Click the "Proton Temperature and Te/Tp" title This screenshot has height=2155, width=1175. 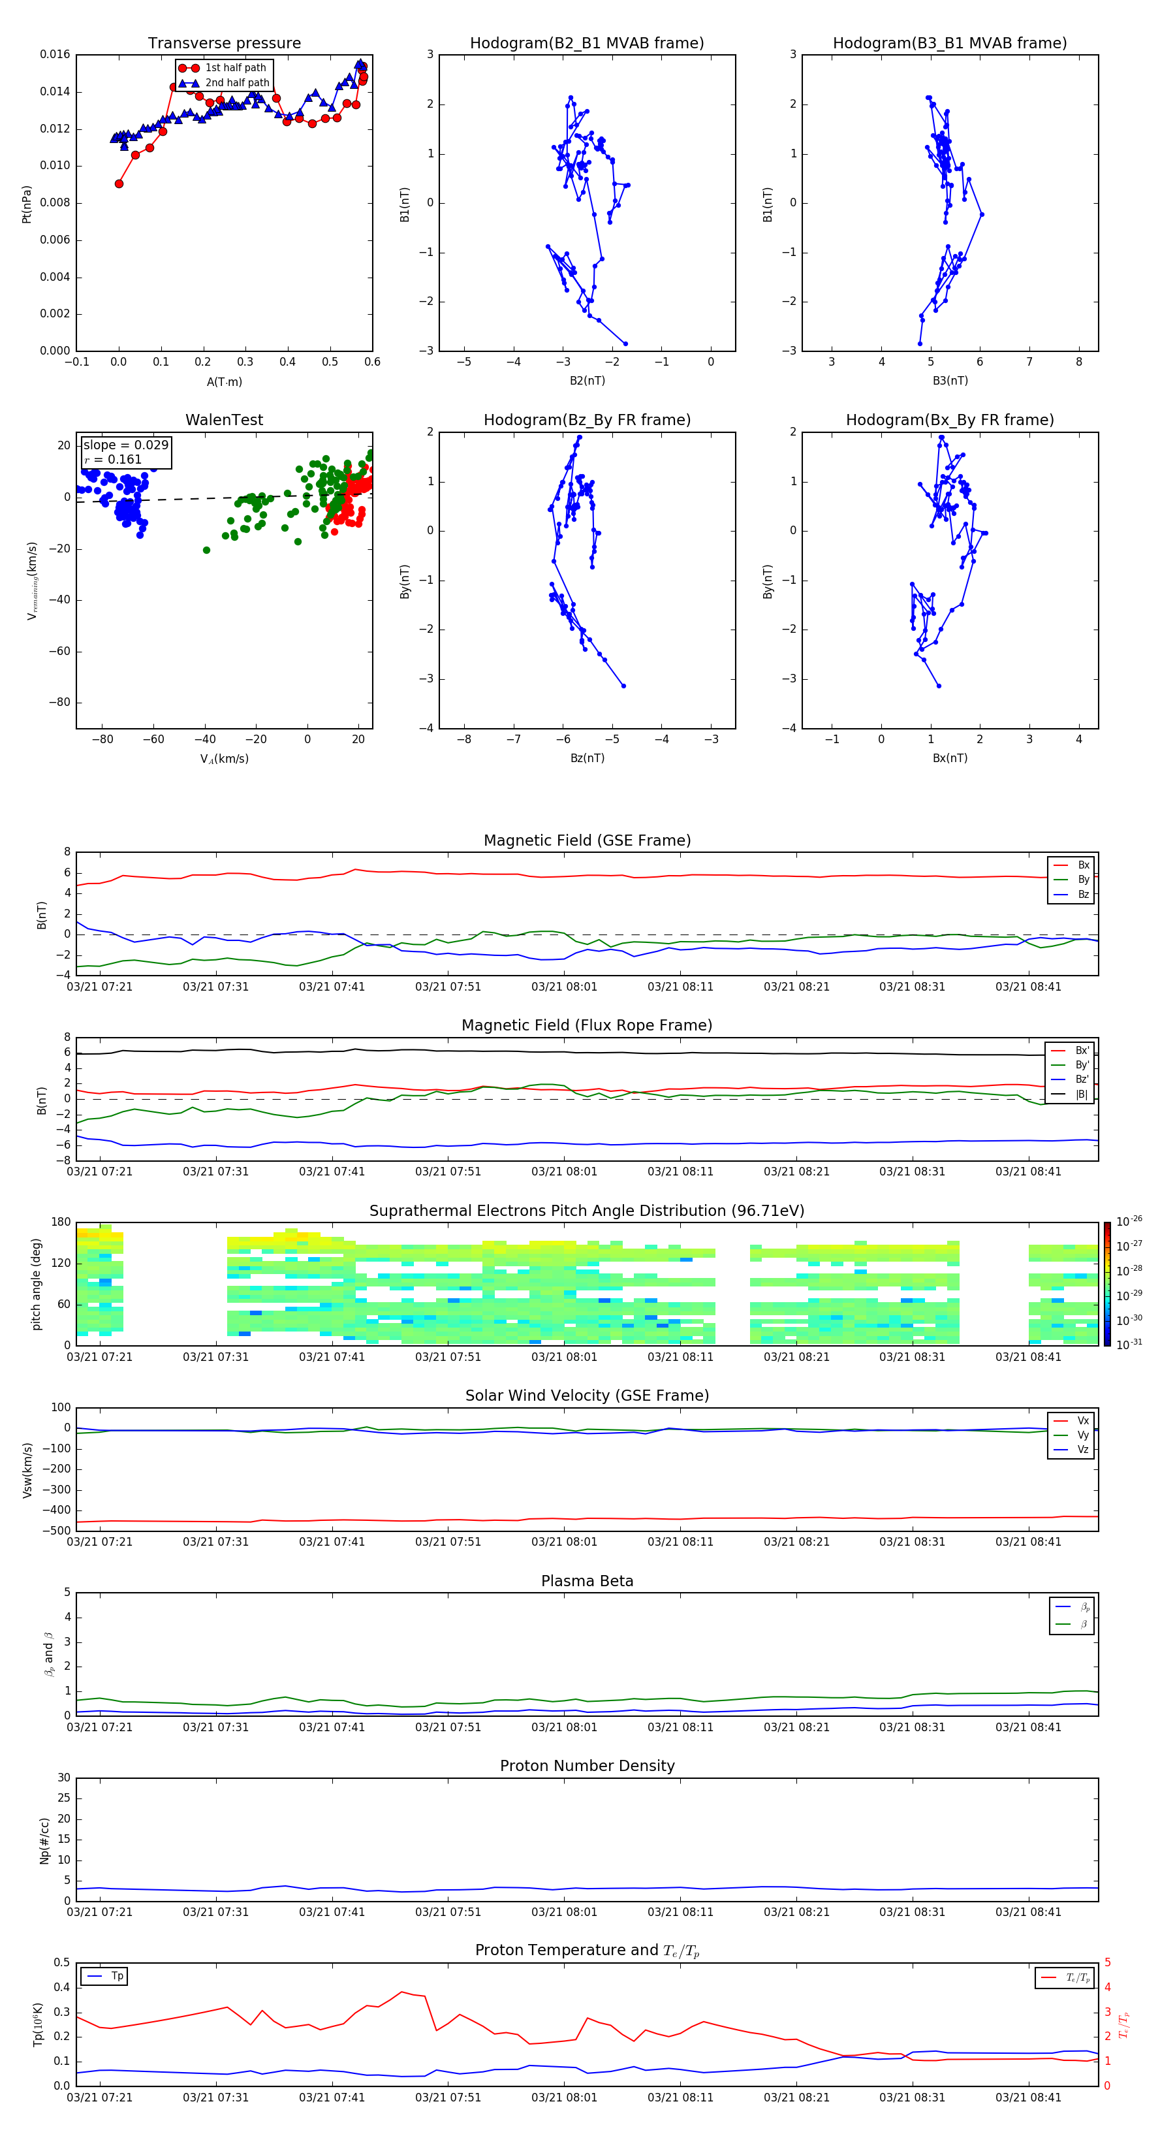[x=587, y=1951]
